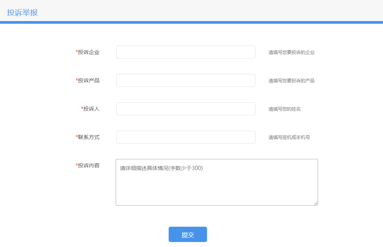Click the 投诉企业 input field
Viewport: 383px width, 247px height.
[x=186, y=52]
